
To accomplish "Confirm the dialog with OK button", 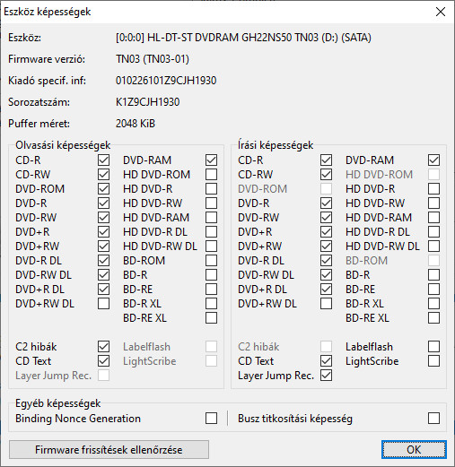I will [x=414, y=449].
